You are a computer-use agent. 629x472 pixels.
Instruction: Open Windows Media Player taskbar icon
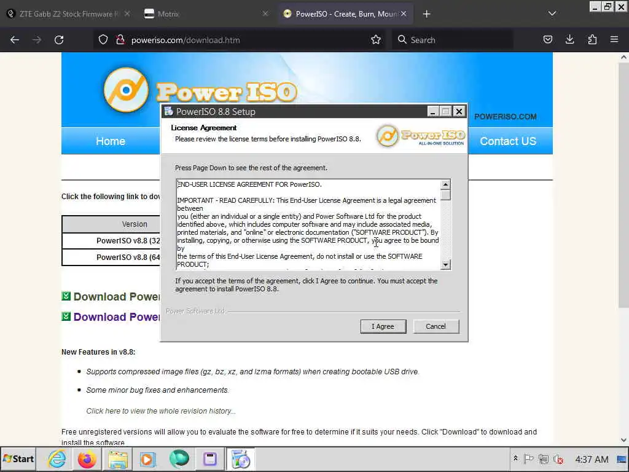(x=148, y=459)
